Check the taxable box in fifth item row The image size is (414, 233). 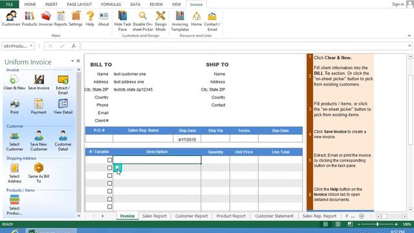109,191
